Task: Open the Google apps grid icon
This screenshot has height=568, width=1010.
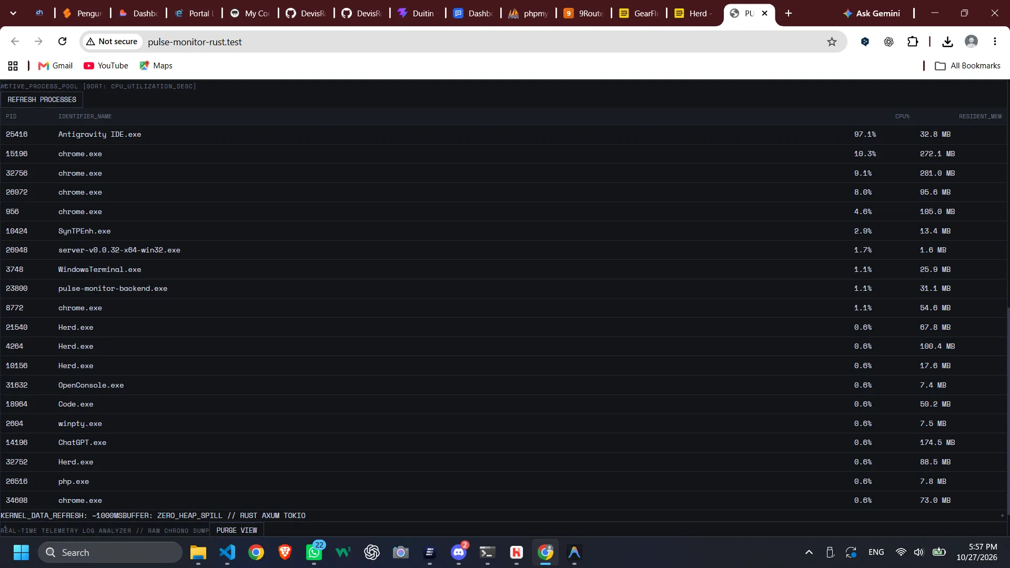Action: click(13, 66)
